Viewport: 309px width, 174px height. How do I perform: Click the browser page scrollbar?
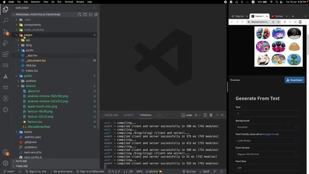(308, 45)
